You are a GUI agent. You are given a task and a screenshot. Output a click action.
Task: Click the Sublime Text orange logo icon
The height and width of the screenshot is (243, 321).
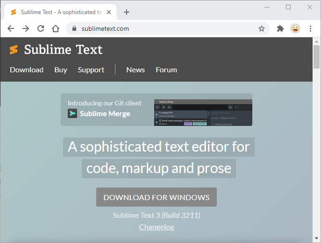tap(14, 50)
